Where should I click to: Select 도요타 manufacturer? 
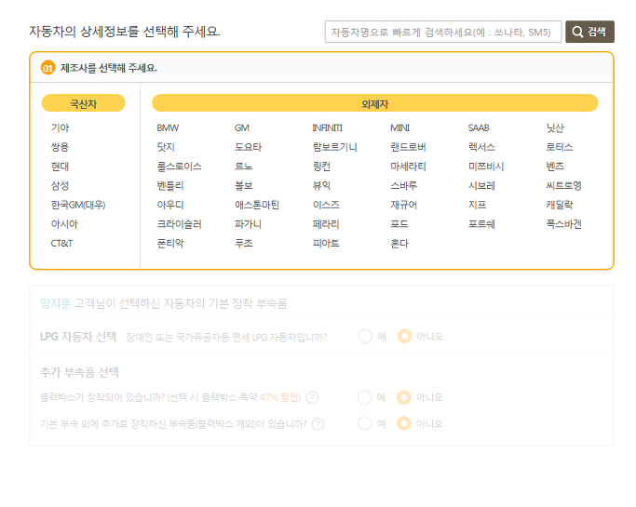pos(249,147)
